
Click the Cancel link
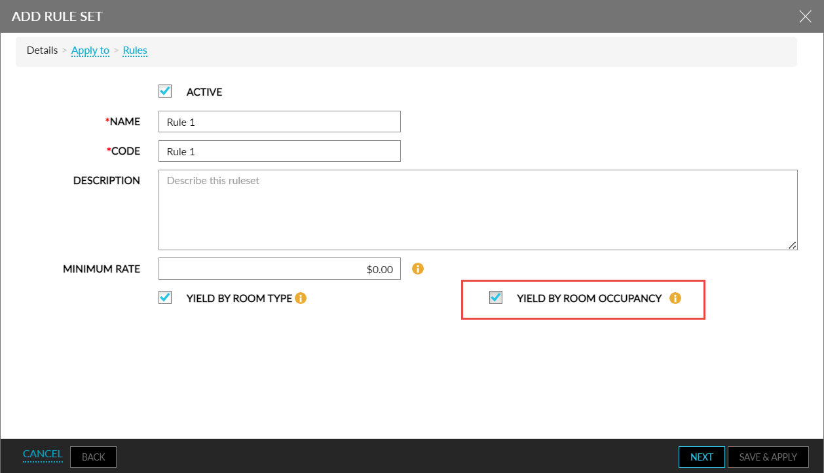pos(43,454)
